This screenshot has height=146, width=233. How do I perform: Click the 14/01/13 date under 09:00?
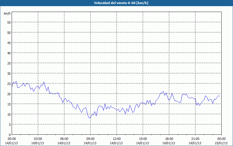pos(90,143)
